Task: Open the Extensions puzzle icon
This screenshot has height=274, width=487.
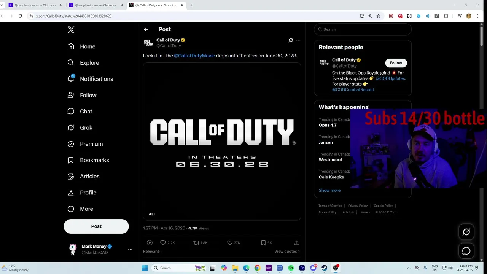Action: 446,16
